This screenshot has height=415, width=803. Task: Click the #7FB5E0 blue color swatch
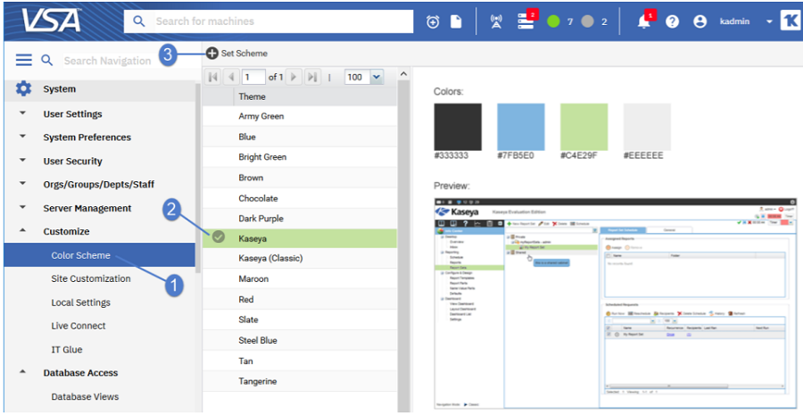[x=520, y=127]
